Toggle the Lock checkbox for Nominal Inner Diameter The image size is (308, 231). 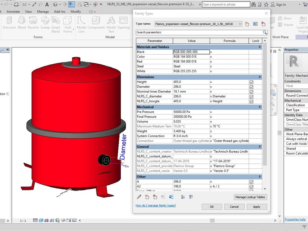click(x=251, y=92)
